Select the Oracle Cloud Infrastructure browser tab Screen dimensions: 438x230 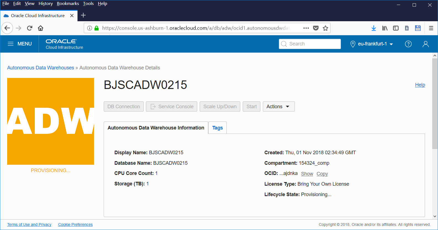pos(39,16)
